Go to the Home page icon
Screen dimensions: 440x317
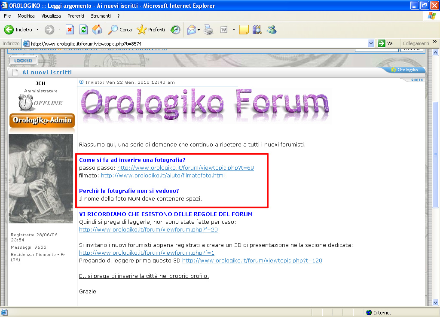coord(97,30)
